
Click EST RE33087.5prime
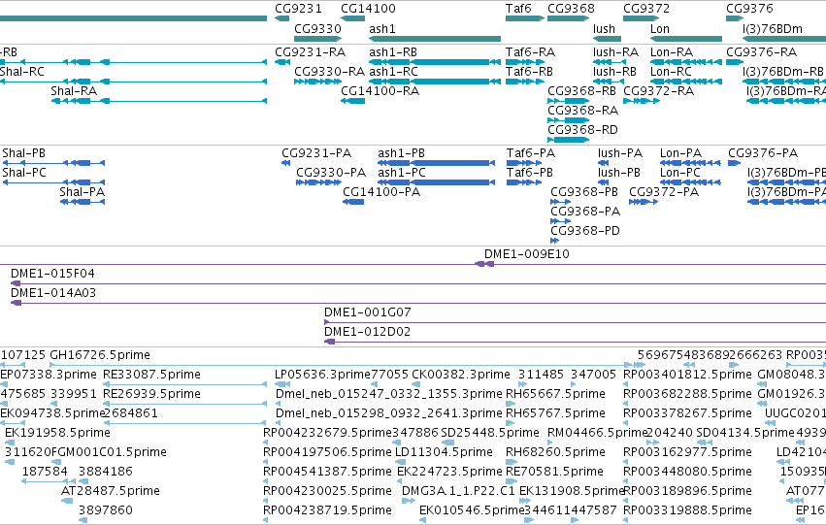[x=185, y=384]
